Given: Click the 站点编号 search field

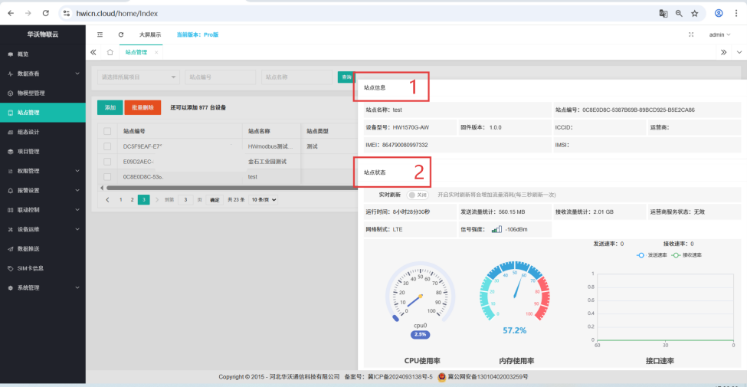Looking at the screenshot, I should [x=220, y=77].
